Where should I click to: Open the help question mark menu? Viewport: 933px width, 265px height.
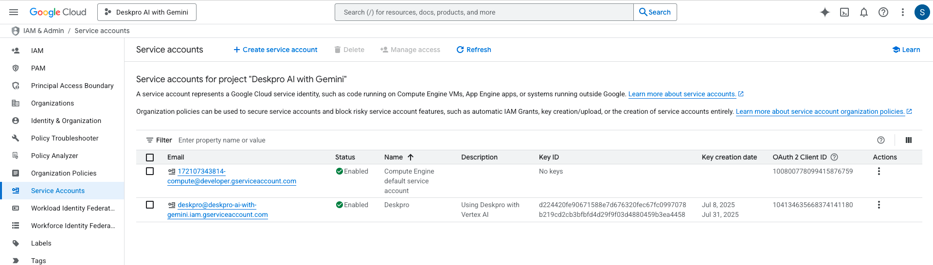[x=883, y=12]
